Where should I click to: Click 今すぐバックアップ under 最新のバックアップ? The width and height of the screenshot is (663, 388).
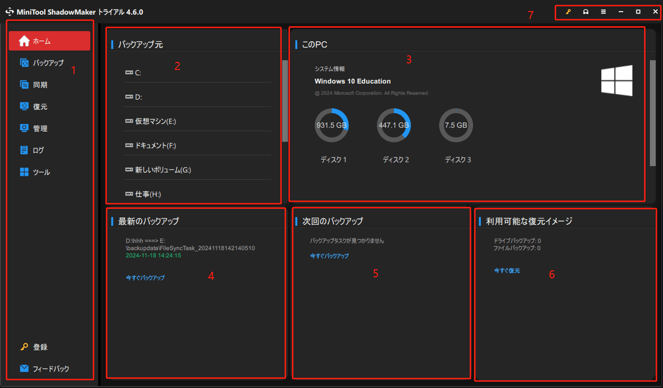click(x=145, y=278)
